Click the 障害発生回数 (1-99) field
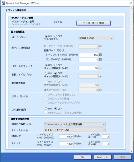The height and width of the screenshot is (162, 134). 89,90
